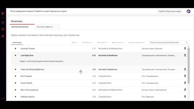Click the Рок | Мрачное genre text
The width and height of the screenshot is (194, 109).
(x=148, y=97)
